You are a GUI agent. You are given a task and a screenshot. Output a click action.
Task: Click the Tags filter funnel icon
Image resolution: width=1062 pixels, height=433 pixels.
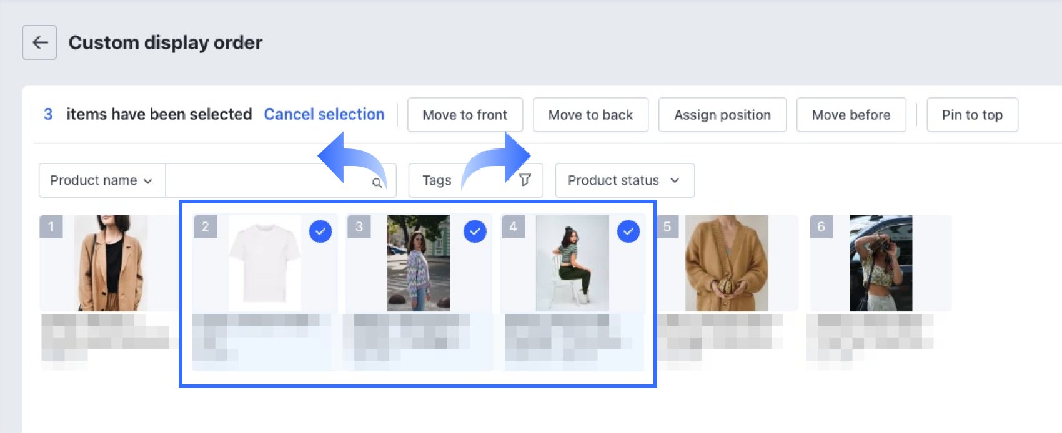[x=525, y=180]
